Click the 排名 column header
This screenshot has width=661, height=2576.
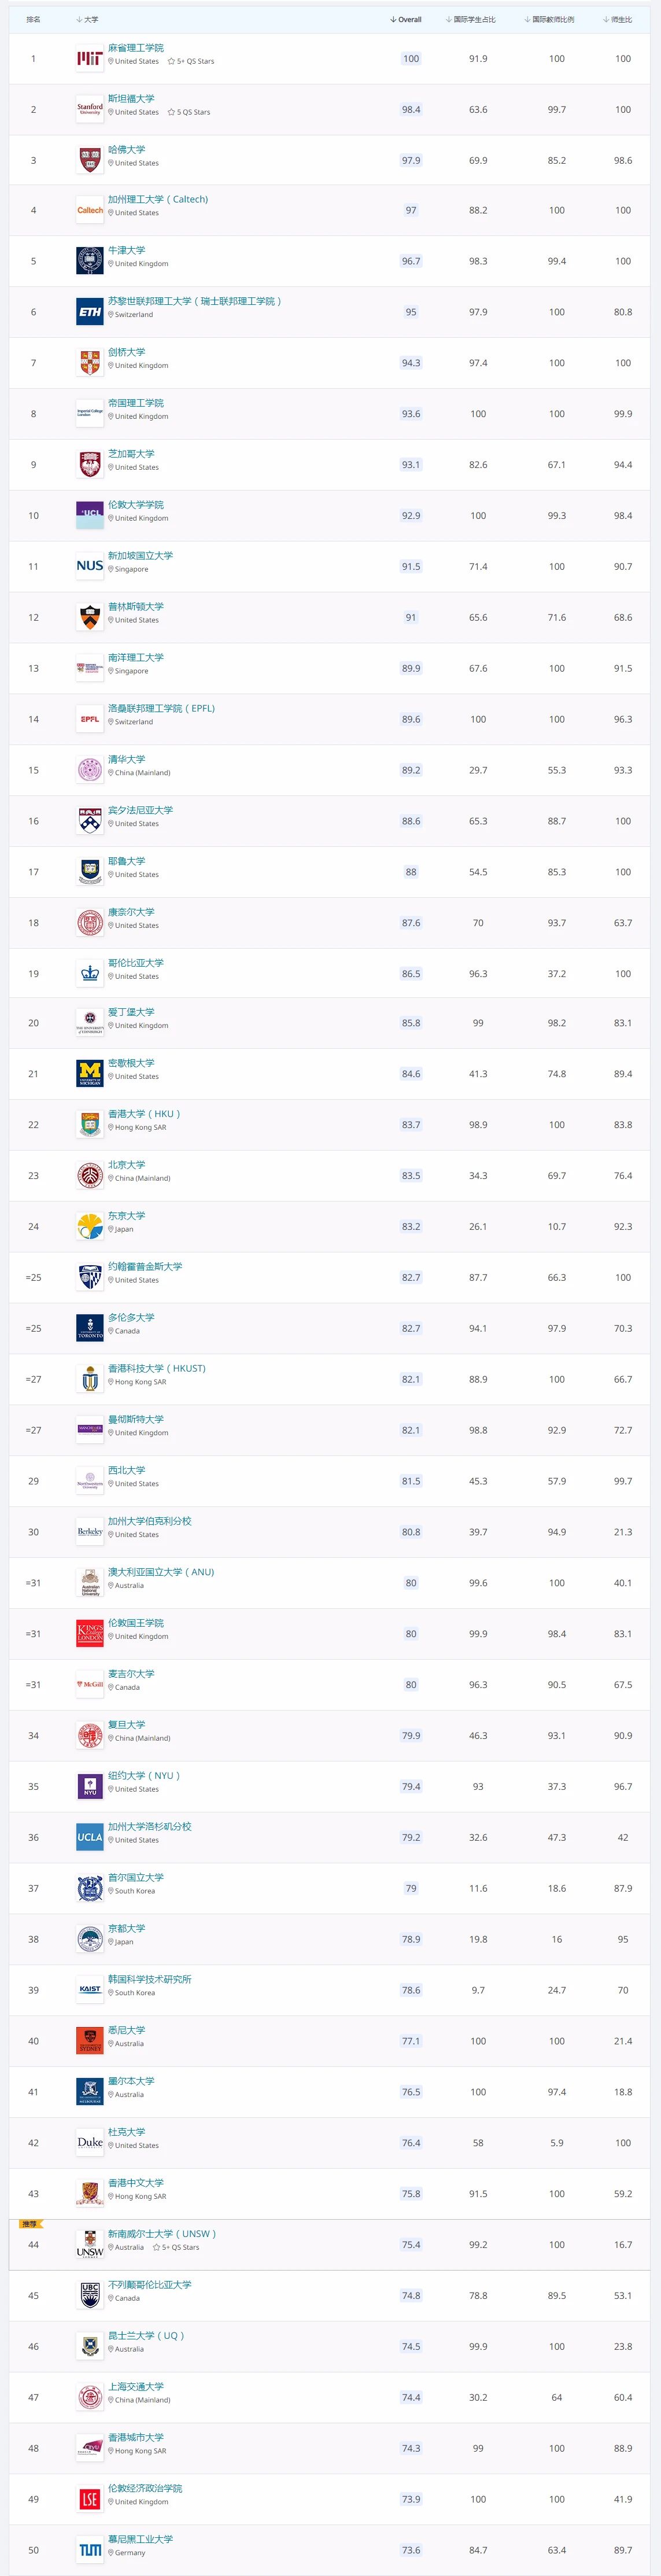pos(33,19)
